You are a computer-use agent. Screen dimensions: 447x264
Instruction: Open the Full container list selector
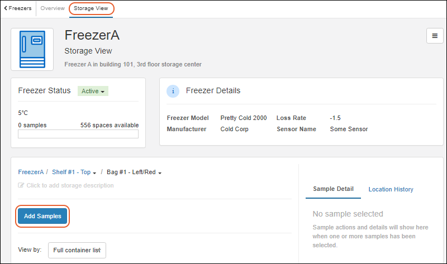(77, 250)
